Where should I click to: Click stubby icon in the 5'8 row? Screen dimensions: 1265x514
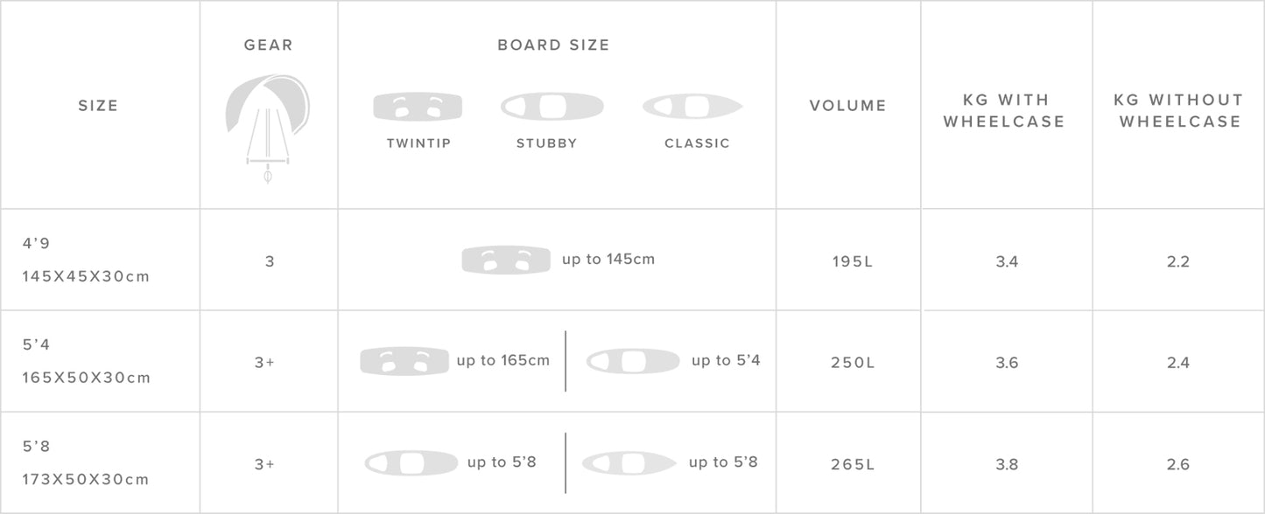tap(411, 462)
